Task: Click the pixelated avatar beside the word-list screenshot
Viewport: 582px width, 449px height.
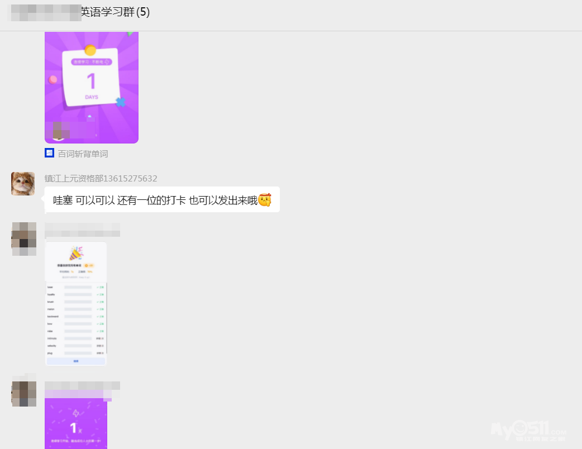Action: (24, 239)
